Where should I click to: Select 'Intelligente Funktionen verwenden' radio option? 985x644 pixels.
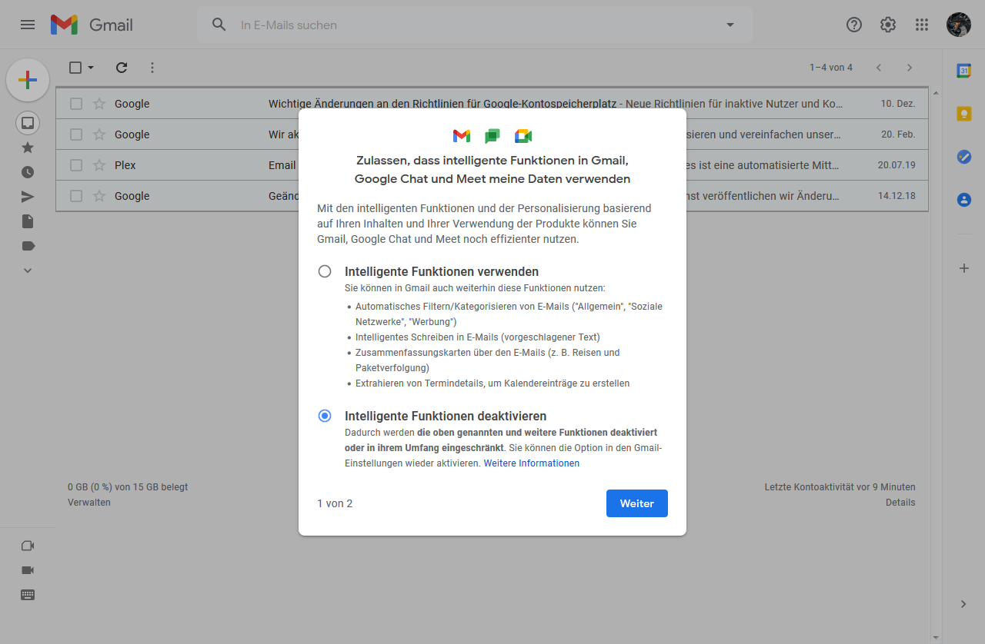point(325,271)
